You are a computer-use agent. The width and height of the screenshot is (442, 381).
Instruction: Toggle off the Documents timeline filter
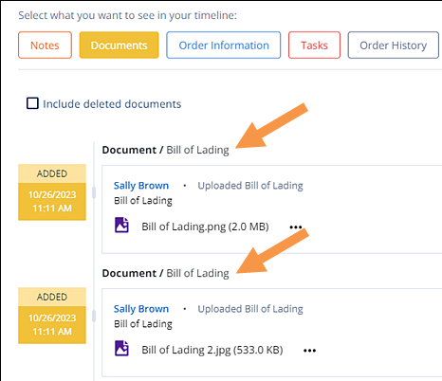click(119, 45)
